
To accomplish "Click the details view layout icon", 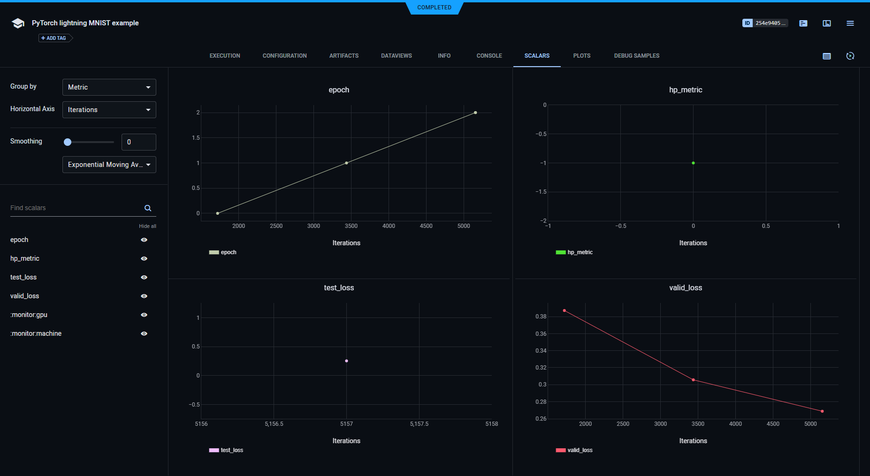I will click(x=827, y=23).
